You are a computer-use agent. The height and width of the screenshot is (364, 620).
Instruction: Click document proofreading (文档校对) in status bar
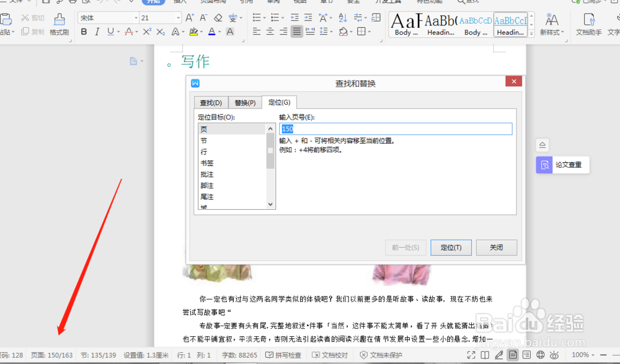pyautogui.click(x=330, y=355)
